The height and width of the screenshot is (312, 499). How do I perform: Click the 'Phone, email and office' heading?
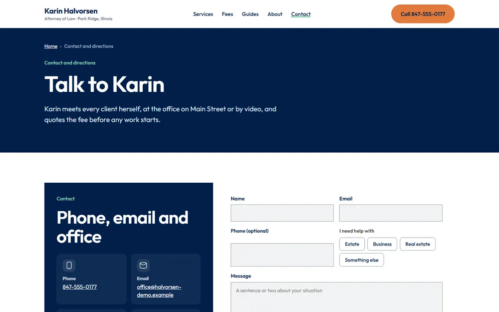click(x=123, y=227)
